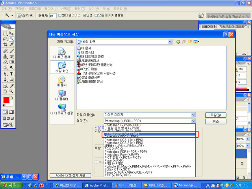The image size is (252, 189).
Task: Open the 이미지(I) menu
Action: click(x=35, y=9)
